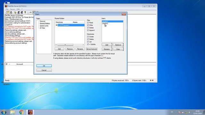
Task: Open the Server menu
Action: coord(12,9)
